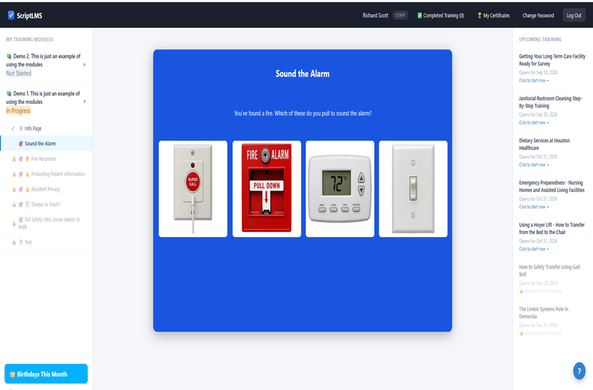Collapse the Demo 1 module arrow

click(x=85, y=102)
